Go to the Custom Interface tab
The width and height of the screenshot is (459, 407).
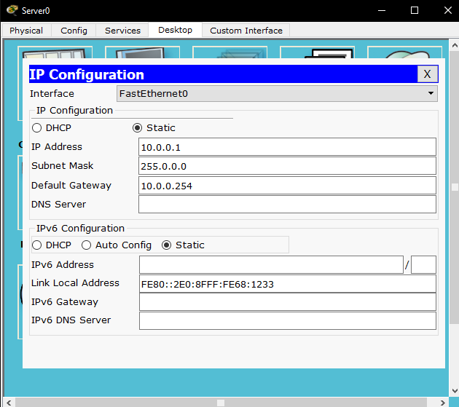[x=246, y=31]
